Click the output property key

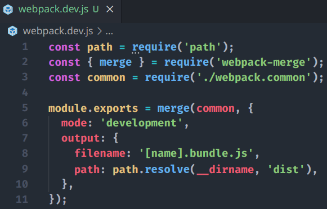pos(80,138)
